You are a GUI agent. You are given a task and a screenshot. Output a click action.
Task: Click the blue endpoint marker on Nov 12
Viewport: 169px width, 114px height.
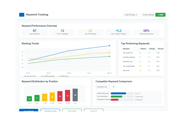[110, 46]
